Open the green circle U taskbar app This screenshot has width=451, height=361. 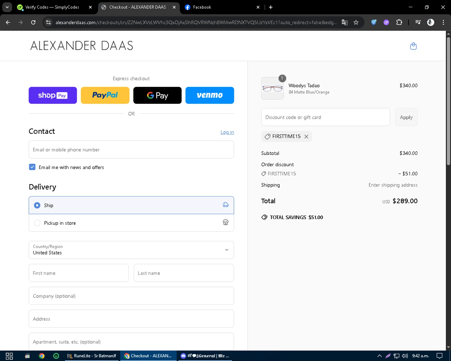(x=56, y=356)
